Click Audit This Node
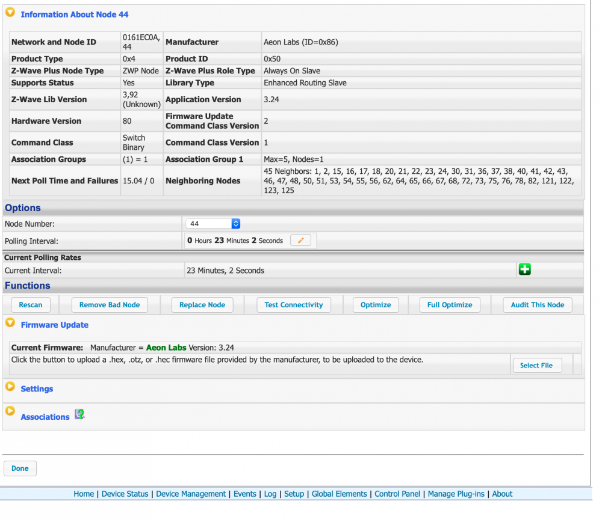This screenshot has height=519, width=602. point(538,305)
